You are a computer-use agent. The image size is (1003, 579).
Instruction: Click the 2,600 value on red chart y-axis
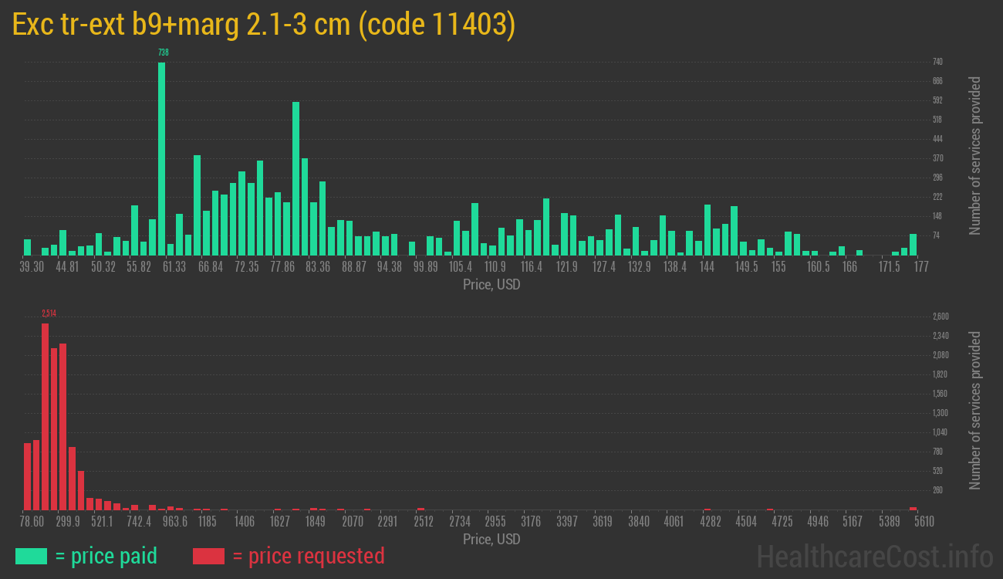point(941,317)
